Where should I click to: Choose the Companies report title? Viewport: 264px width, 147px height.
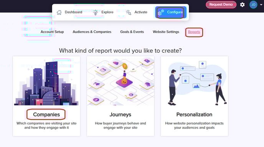click(46, 114)
